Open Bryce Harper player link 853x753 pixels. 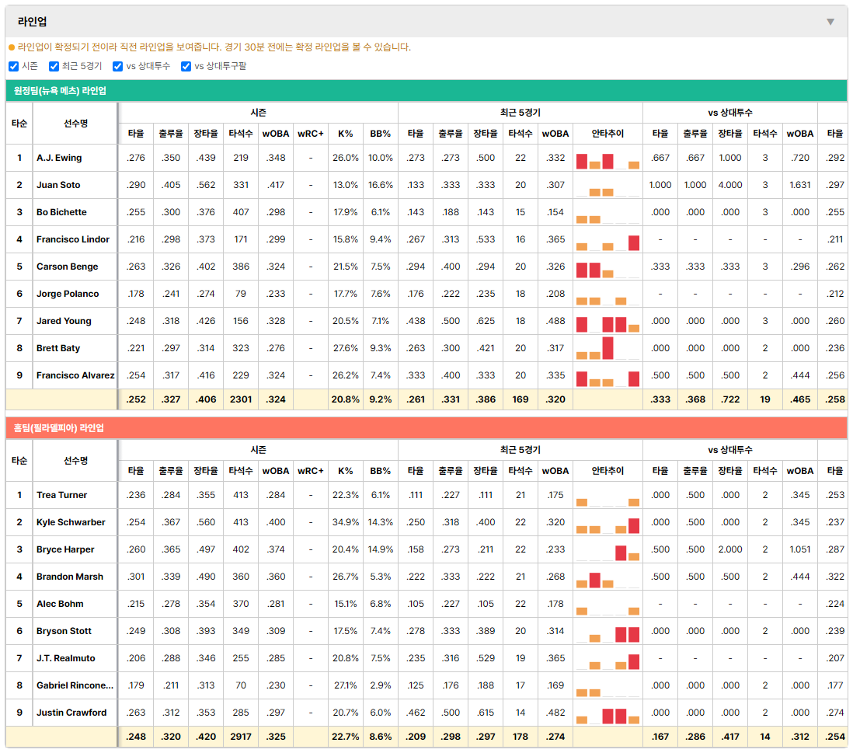point(65,549)
